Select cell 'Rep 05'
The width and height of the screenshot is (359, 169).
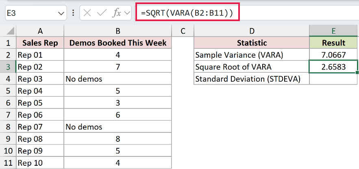pyautogui.click(x=40, y=103)
